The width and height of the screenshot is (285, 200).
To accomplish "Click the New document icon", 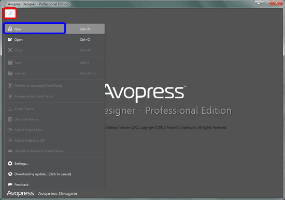I will (10, 29).
